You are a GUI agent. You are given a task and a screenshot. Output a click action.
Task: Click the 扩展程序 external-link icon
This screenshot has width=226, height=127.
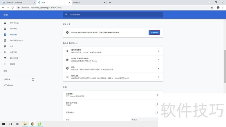pos(33,79)
